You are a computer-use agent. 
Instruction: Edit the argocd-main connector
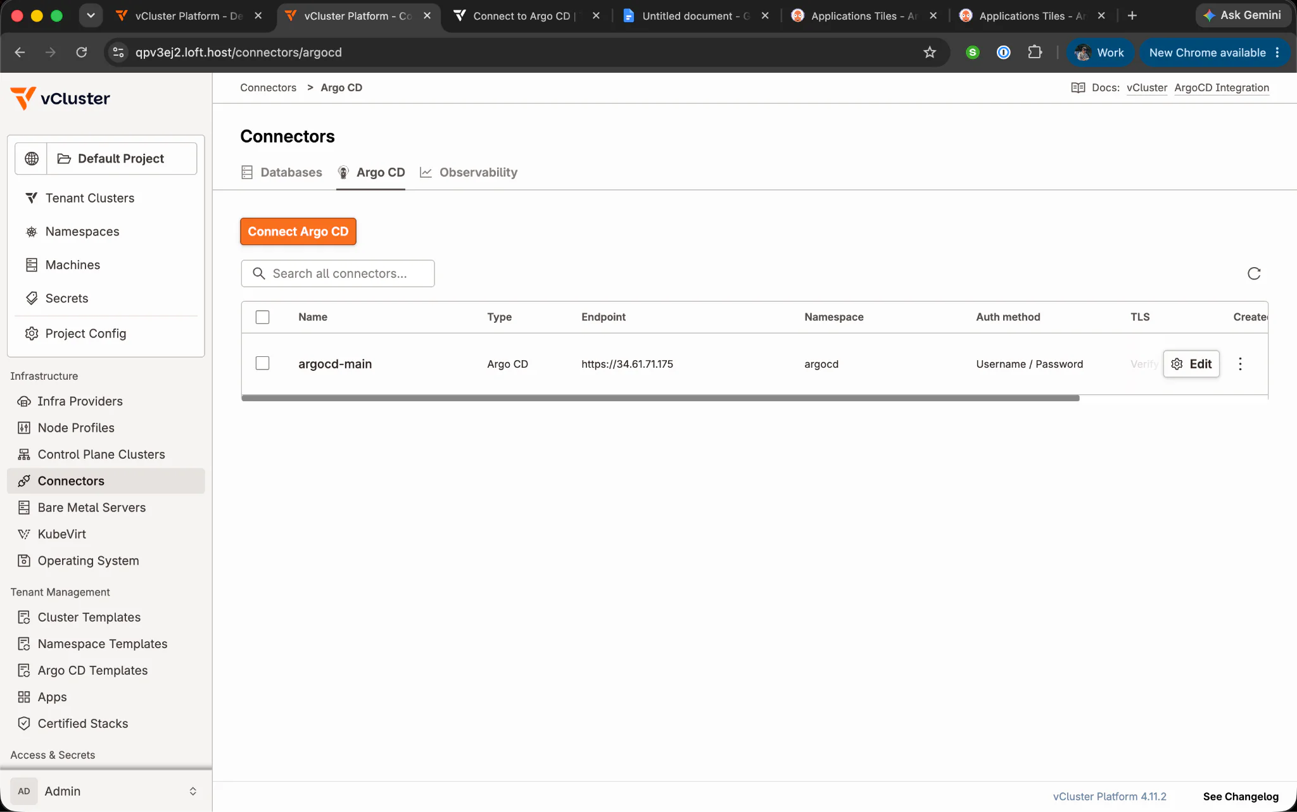1191,364
